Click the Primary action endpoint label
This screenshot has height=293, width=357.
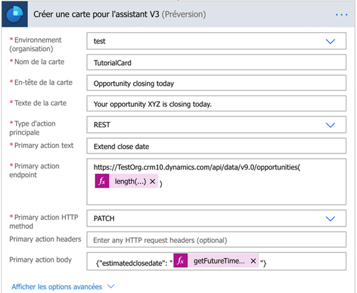coord(34,170)
